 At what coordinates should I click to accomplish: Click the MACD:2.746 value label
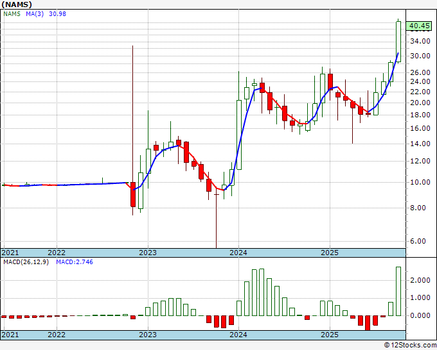(x=75, y=262)
